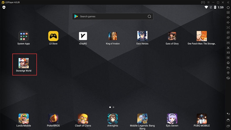The width and height of the screenshot is (231, 130).
Task: Click the Wi-Fi status icon
Action: pyautogui.click(x=206, y=7)
